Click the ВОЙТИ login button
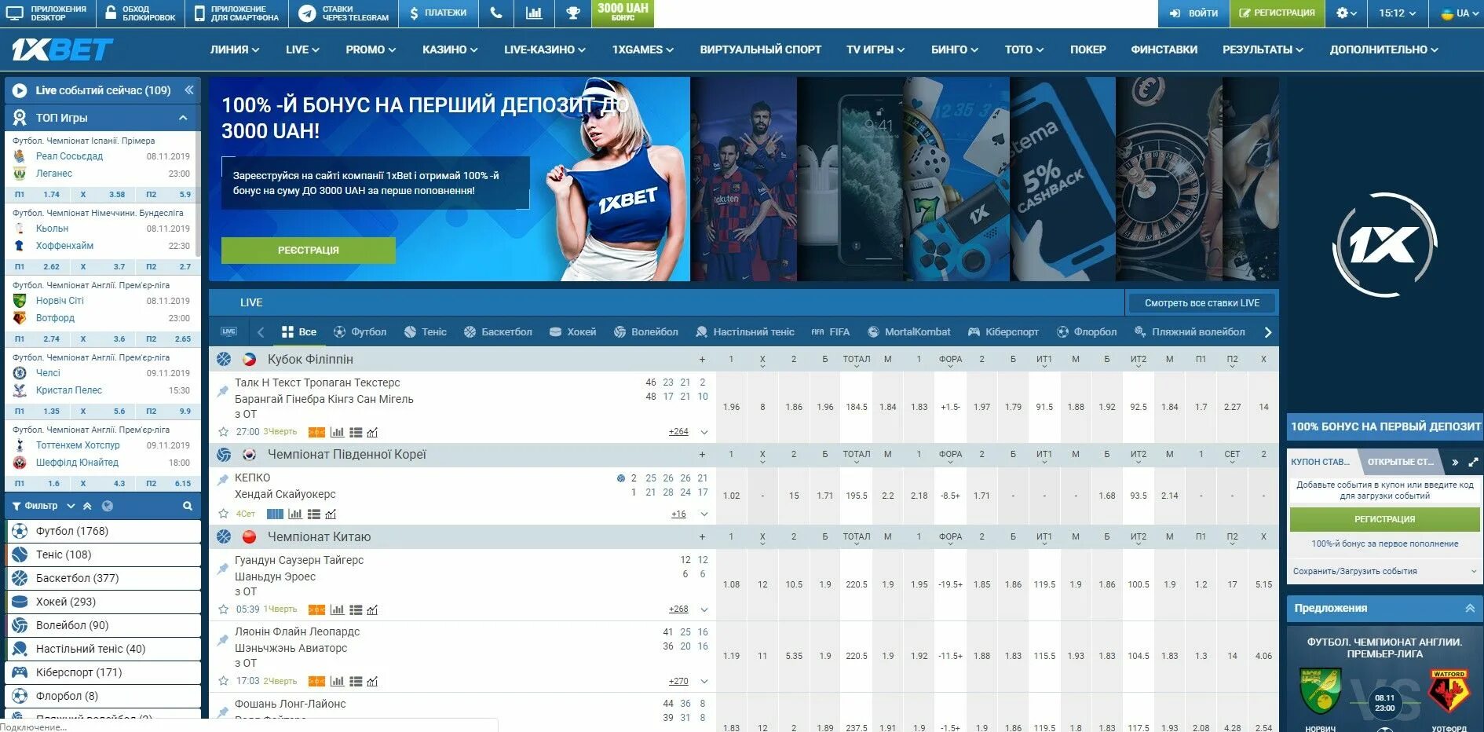The width and height of the screenshot is (1484, 732). tap(1193, 13)
